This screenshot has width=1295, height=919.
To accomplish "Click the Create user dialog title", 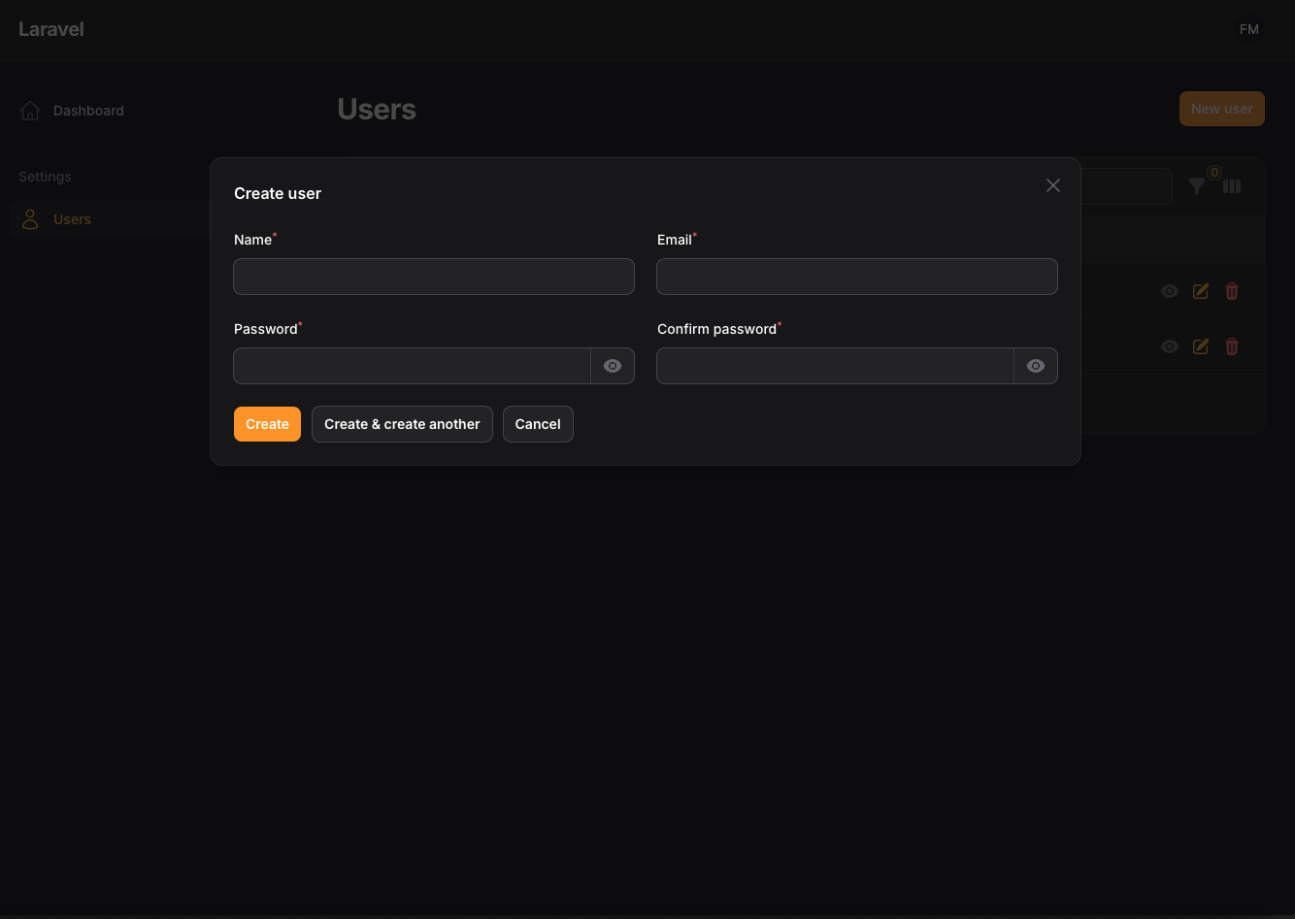I will (278, 193).
